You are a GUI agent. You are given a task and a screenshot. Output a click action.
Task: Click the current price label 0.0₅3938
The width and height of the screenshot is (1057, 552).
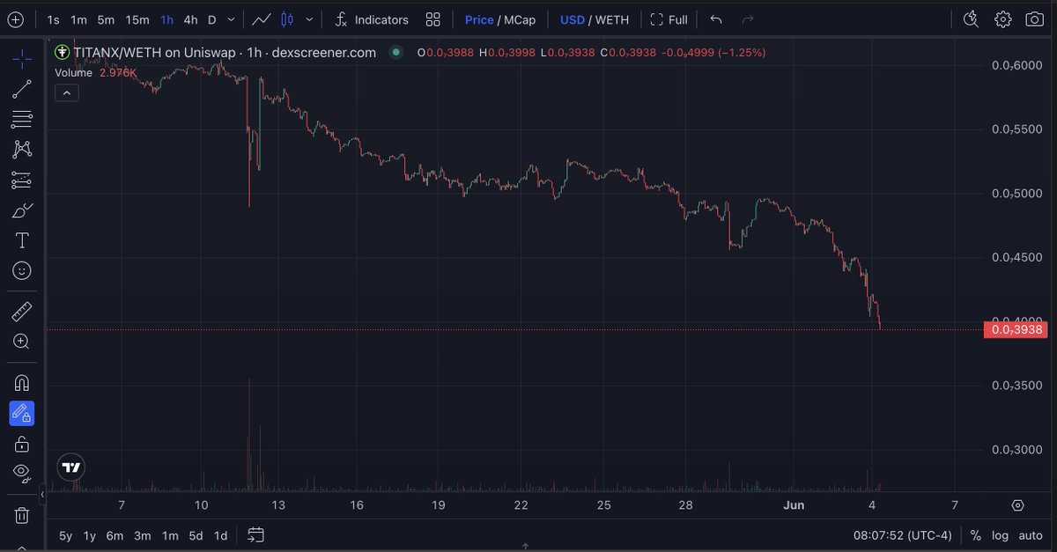click(1016, 330)
